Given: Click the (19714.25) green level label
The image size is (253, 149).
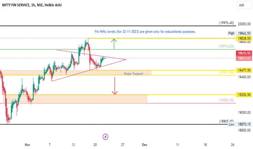Looking at the screenshot, I should click(226, 46).
